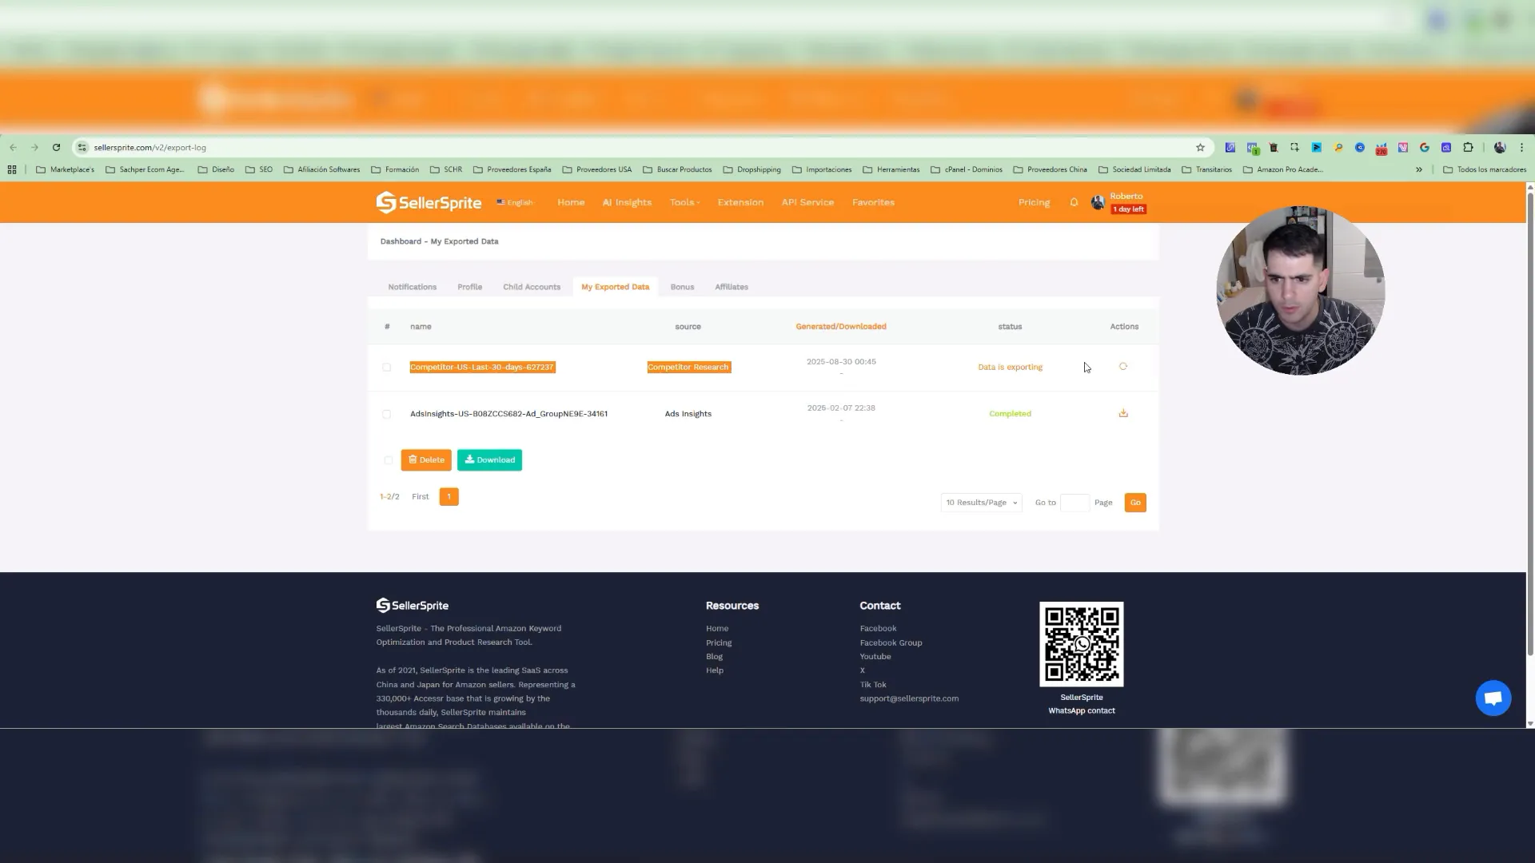Image resolution: width=1535 pixels, height=863 pixels.
Task: Check the Competitor-US-Last-30-days row checkbox
Action: (x=387, y=368)
